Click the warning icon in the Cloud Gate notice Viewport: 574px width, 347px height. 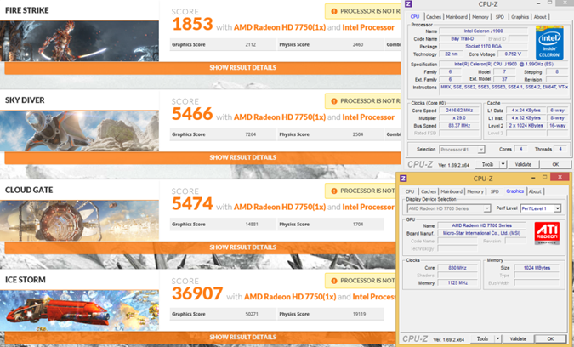click(x=334, y=191)
